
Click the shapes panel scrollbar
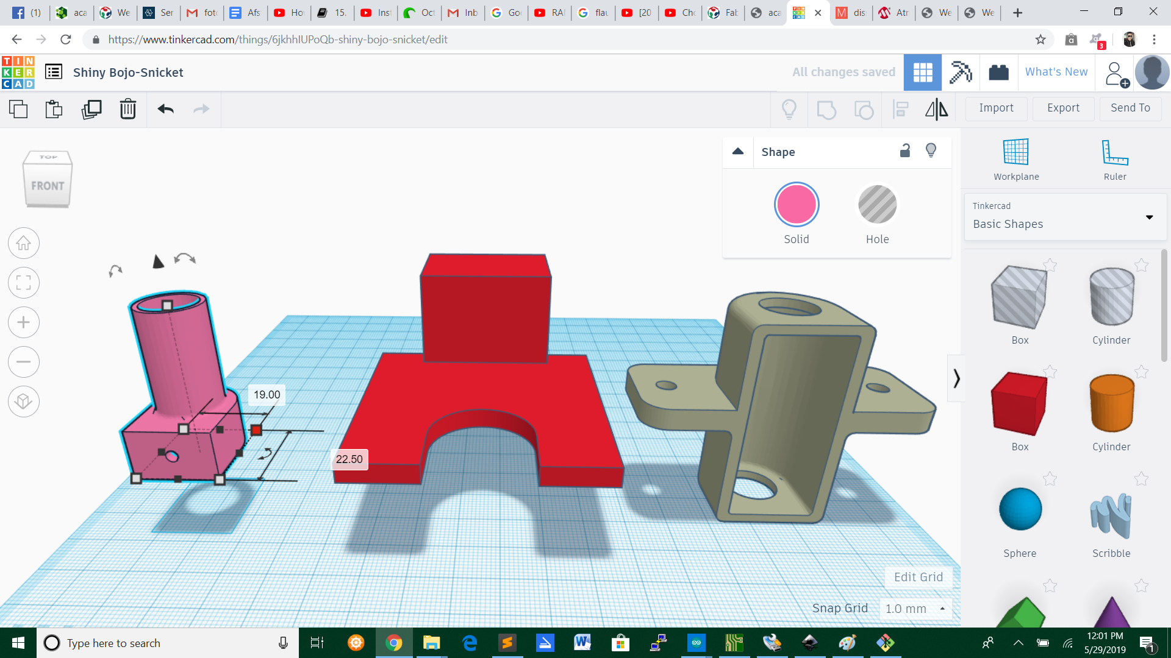pos(1164,305)
